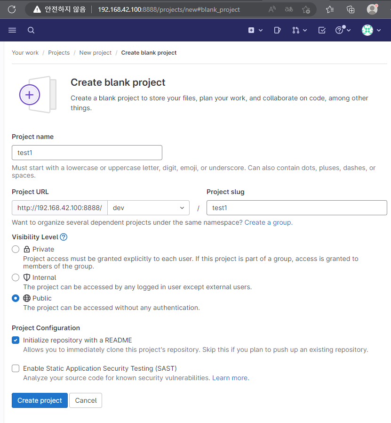Open the issues icon in GitLab navbar
391x423 pixels.
tap(277, 30)
